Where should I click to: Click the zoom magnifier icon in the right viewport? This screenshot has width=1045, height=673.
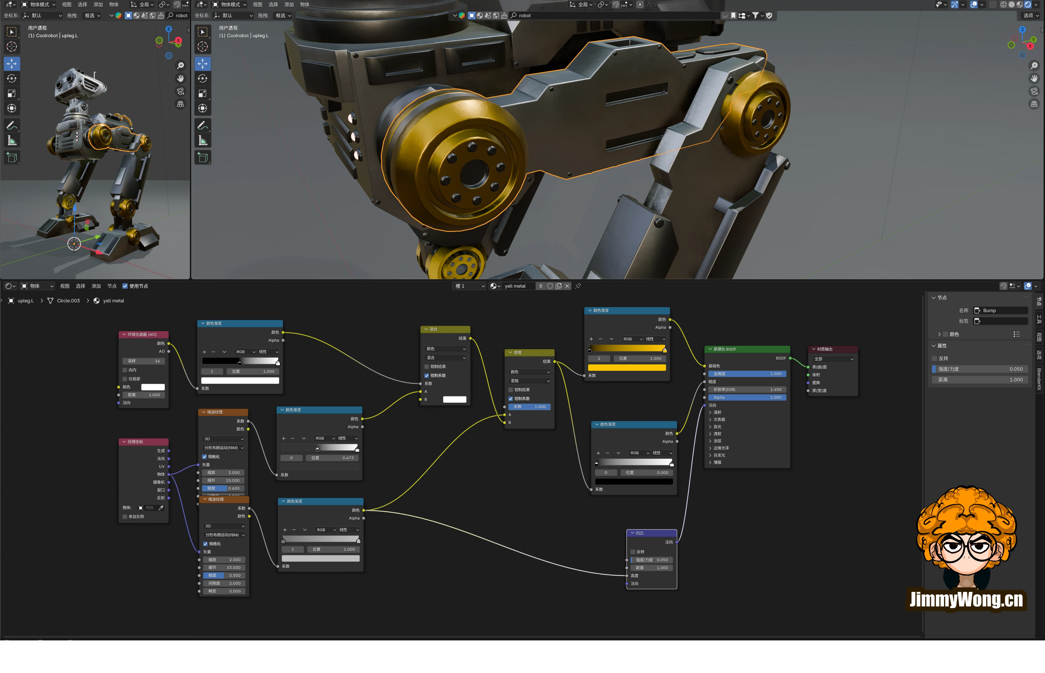[x=1034, y=66]
